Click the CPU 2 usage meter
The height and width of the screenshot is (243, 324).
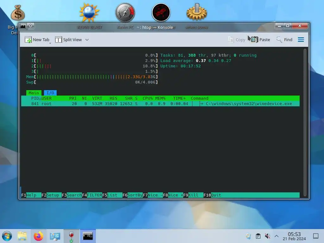pos(94,66)
